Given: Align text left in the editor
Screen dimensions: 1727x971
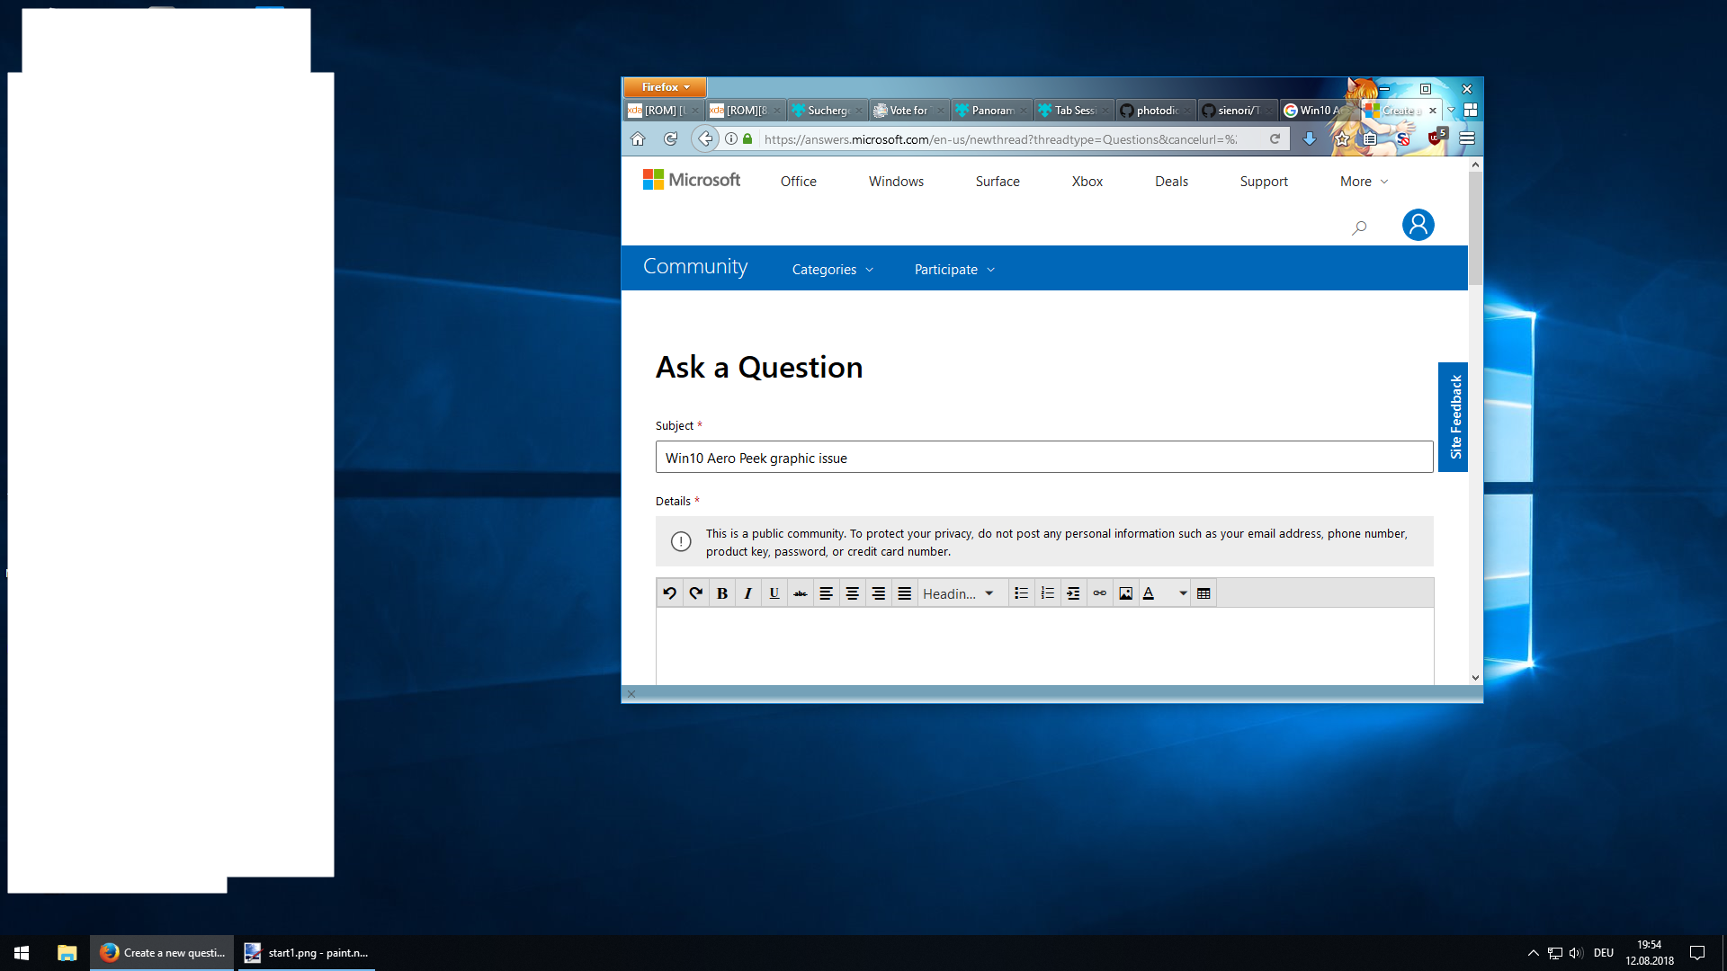Looking at the screenshot, I should (x=826, y=593).
